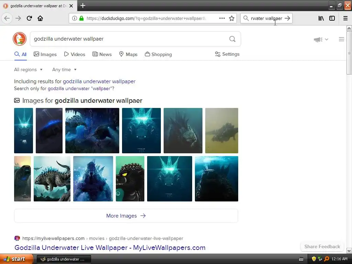Click the forward navigation arrow

[x=18, y=18]
